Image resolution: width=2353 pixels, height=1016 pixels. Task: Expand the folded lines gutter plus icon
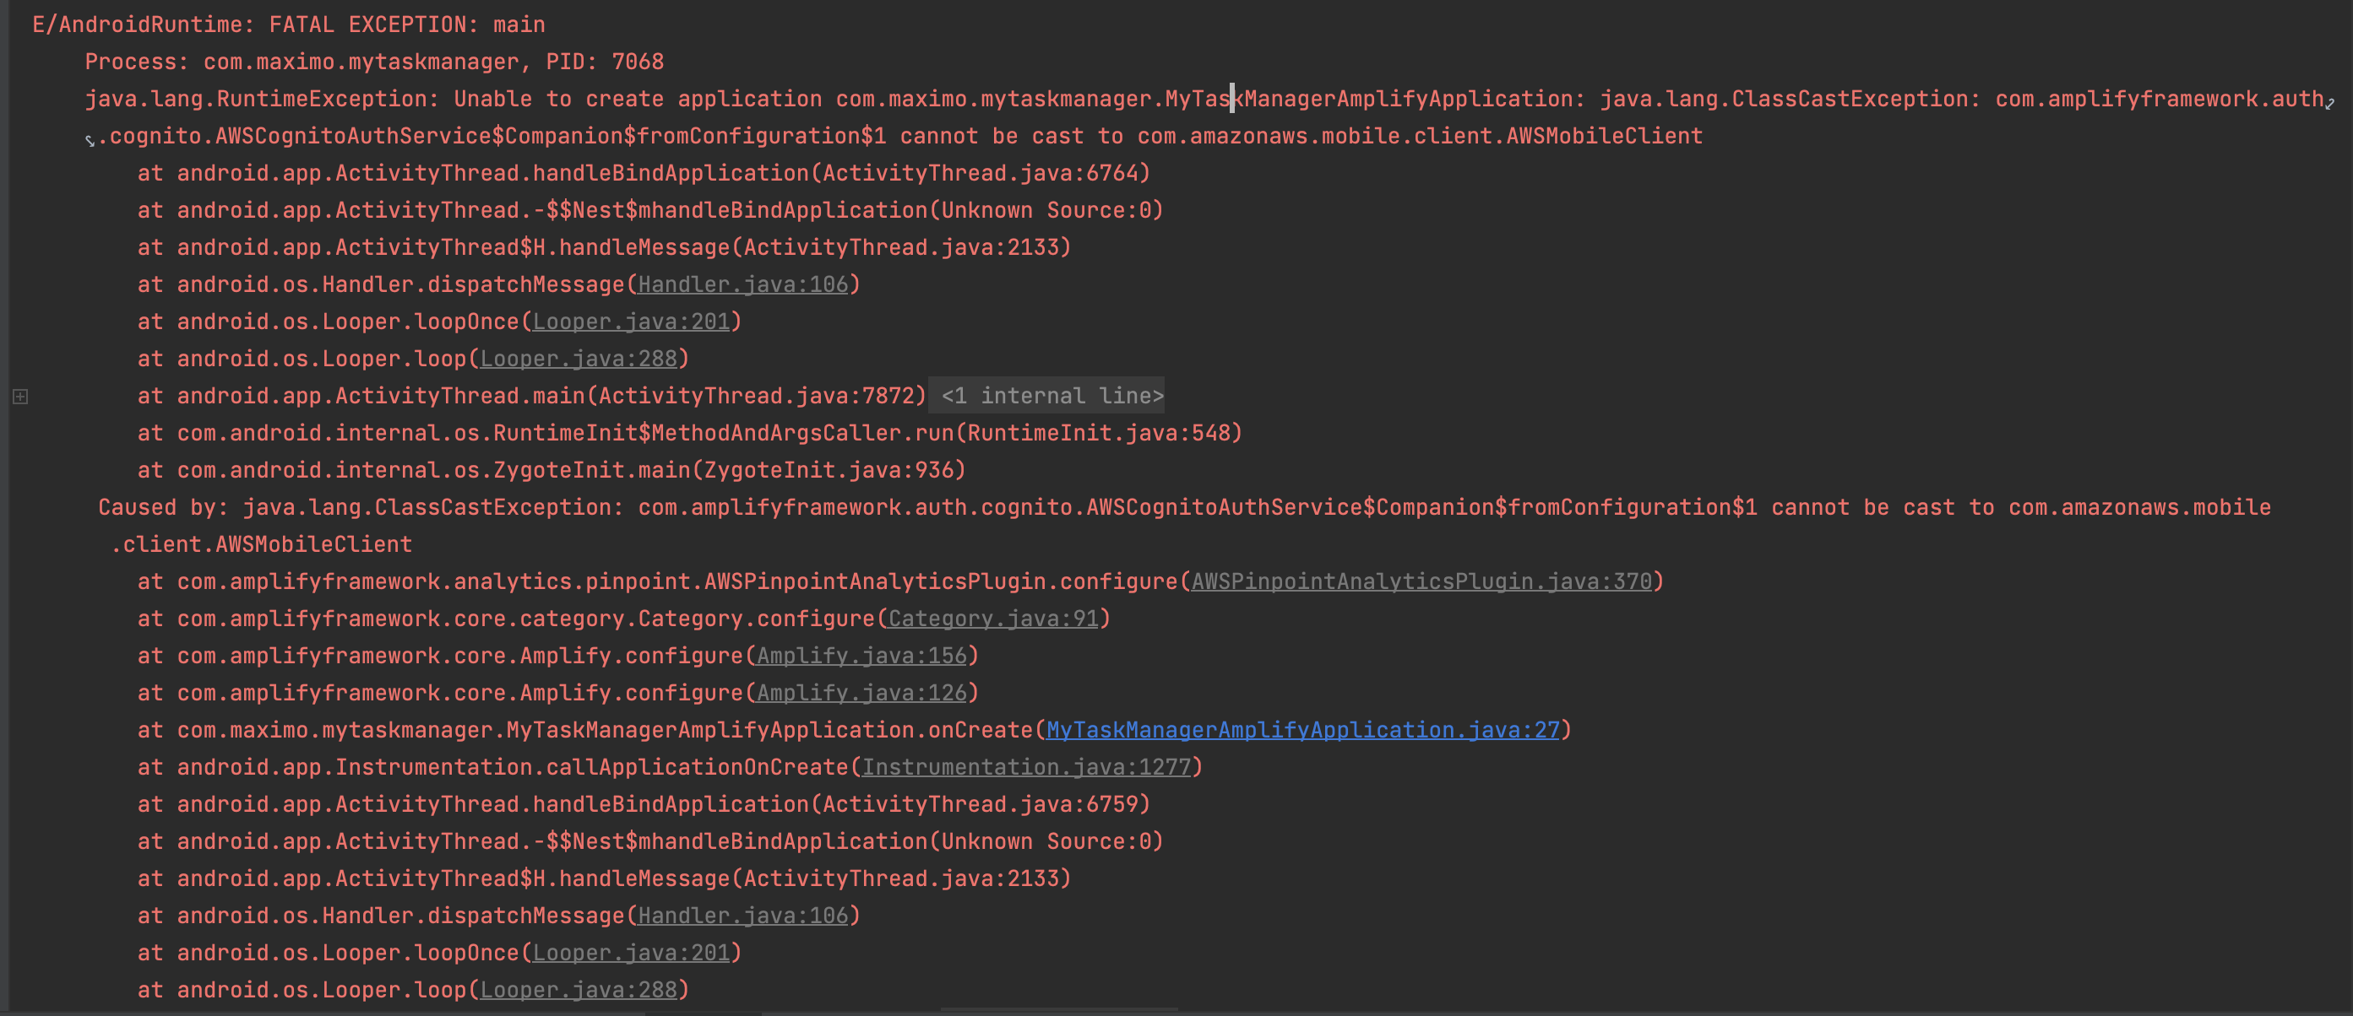[20, 396]
